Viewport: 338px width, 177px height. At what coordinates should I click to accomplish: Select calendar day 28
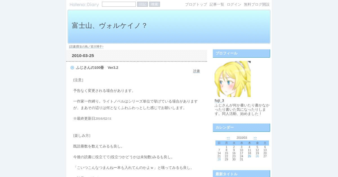[219, 160]
